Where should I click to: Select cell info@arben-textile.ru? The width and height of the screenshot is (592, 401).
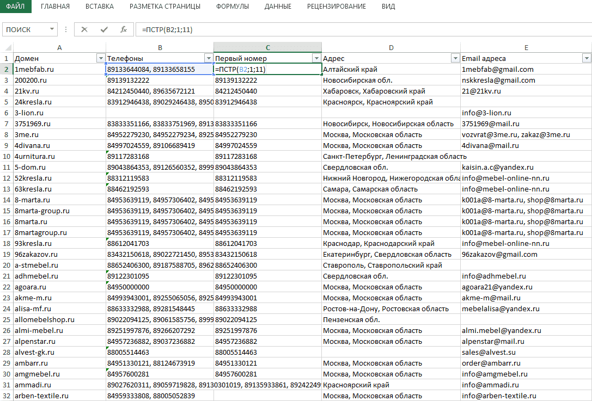(526, 396)
